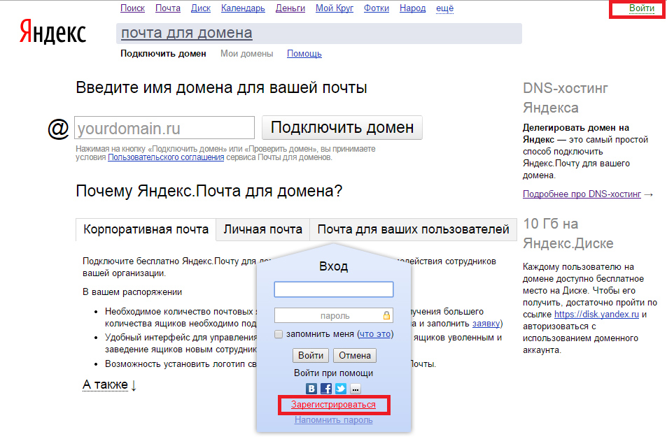Select the 'Корпоративная почта' tab
This screenshot has width=667, height=446.
pyautogui.click(x=146, y=229)
